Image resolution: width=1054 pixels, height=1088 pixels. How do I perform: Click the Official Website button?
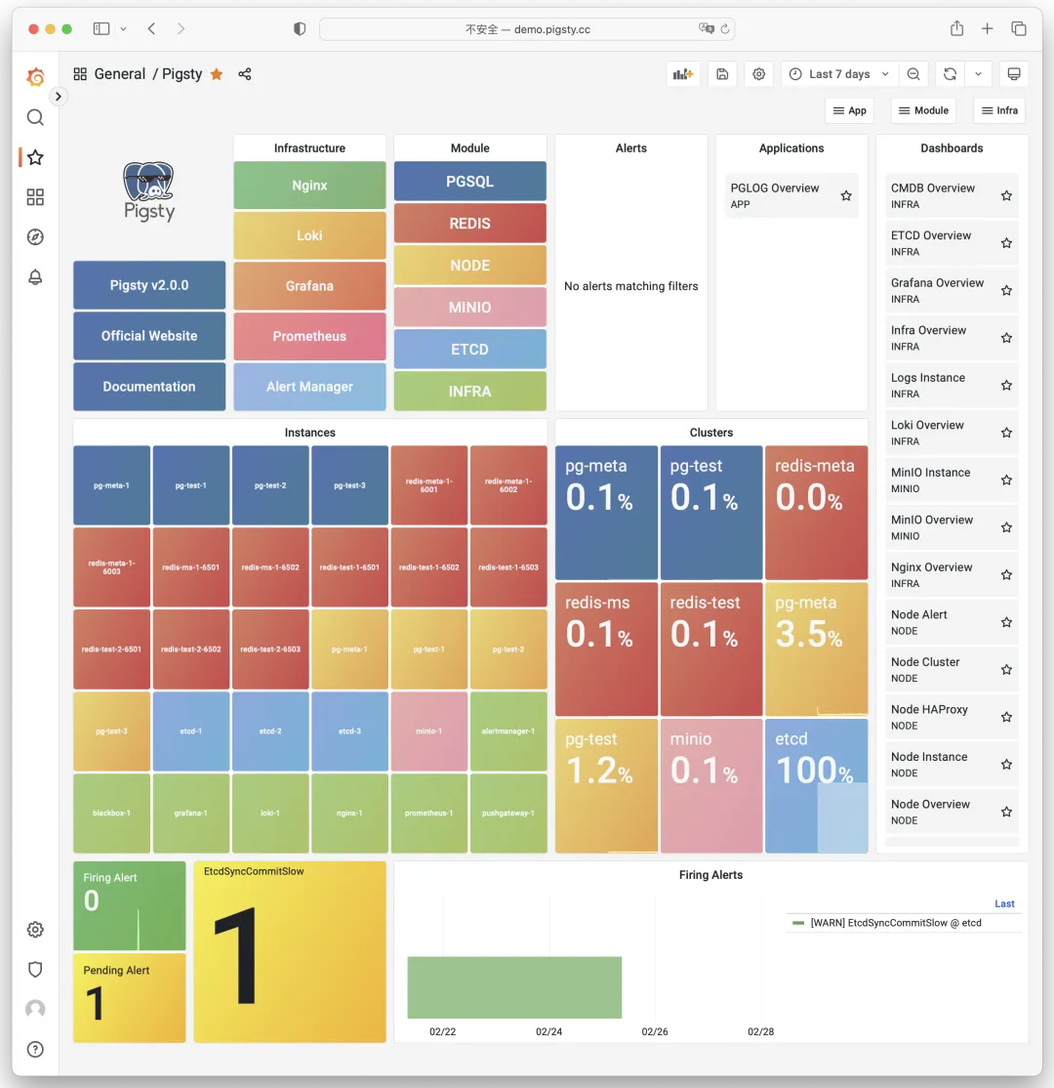[149, 336]
